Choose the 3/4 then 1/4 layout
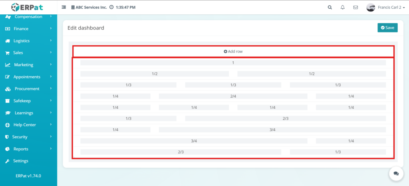409x186 pixels. point(233,141)
